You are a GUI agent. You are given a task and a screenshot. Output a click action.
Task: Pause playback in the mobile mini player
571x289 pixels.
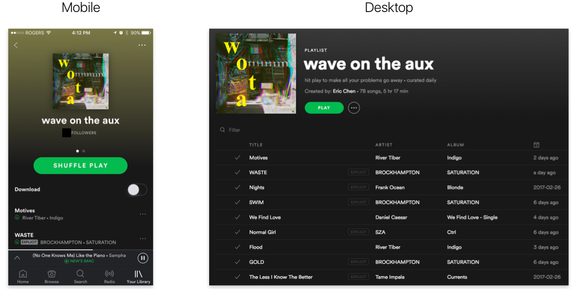tap(143, 258)
